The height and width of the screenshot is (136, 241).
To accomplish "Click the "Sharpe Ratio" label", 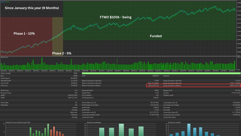I will tap(86, 93).
